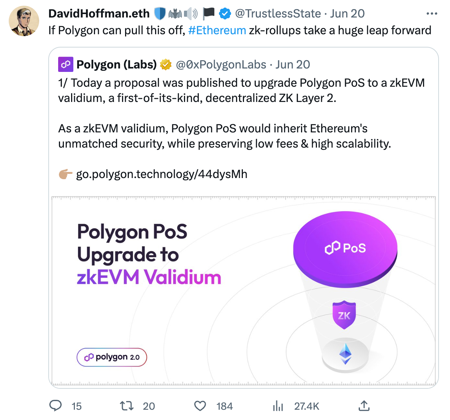Click the @TrustlessState handle

click(278, 14)
